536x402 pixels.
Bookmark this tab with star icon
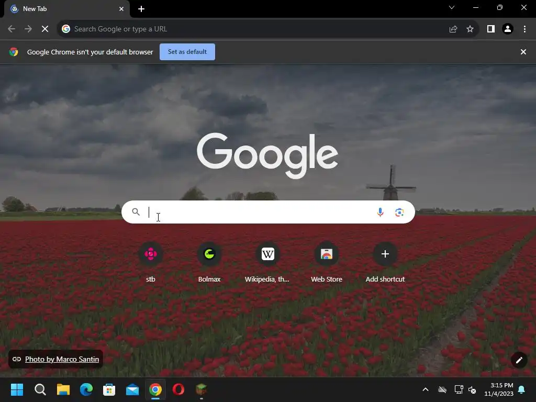click(x=470, y=29)
